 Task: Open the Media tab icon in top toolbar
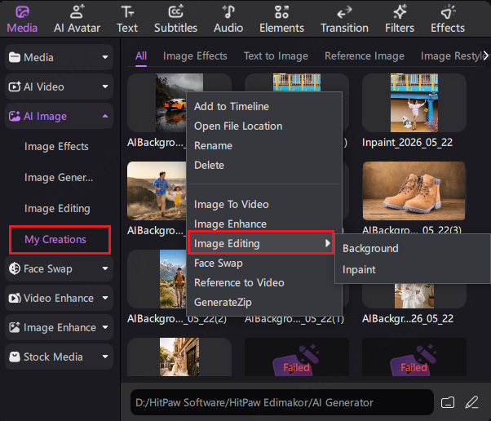click(22, 12)
